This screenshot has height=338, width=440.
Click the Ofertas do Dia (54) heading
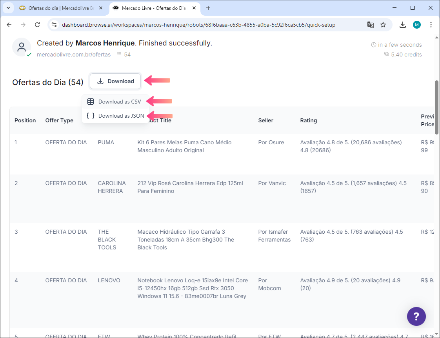click(48, 82)
